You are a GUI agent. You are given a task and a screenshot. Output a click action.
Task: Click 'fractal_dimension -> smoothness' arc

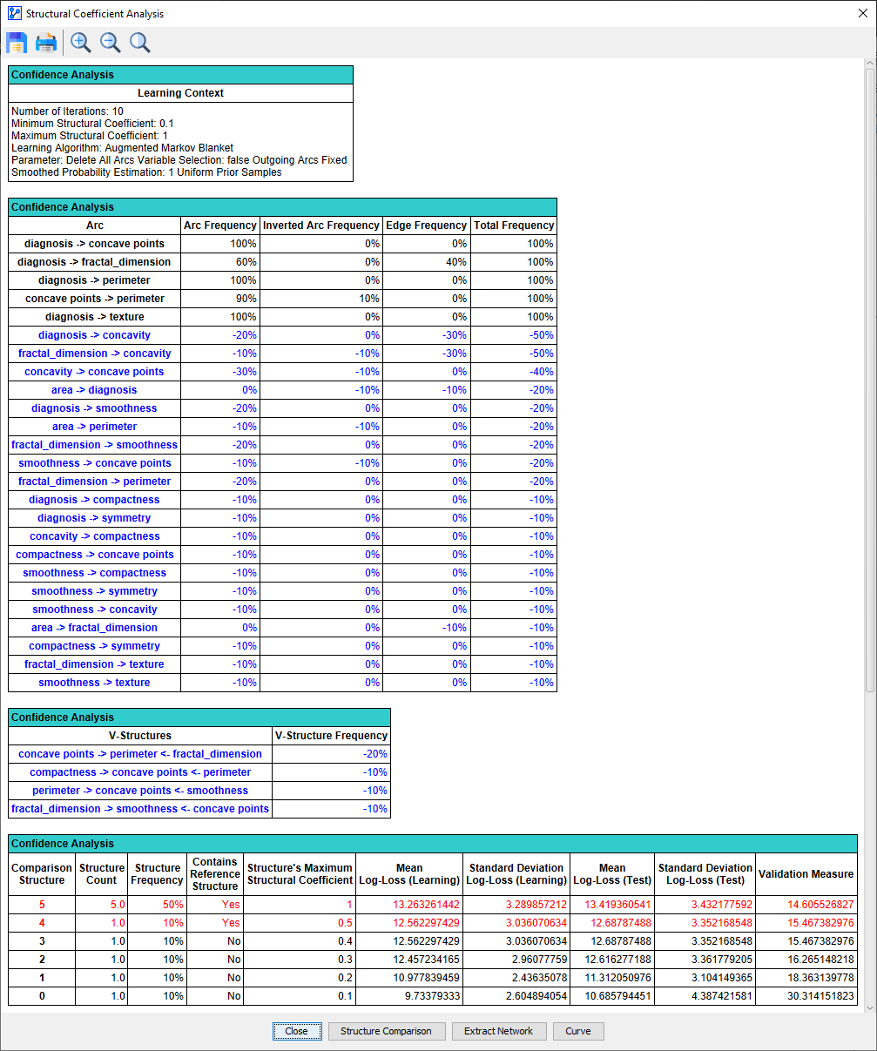[95, 445]
